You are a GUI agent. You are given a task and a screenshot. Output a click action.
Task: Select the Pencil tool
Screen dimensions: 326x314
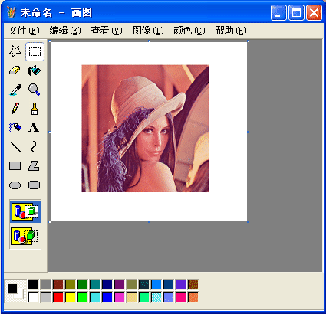15,109
